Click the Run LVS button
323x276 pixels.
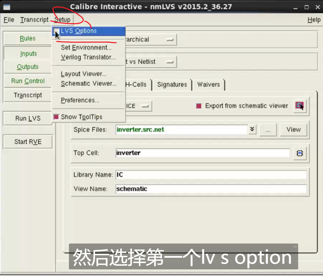27,118
